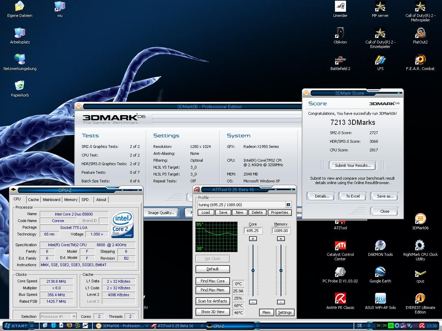This screenshot has height=331, width=442.
Task: Export score with To Excel button
Action: (x=353, y=196)
